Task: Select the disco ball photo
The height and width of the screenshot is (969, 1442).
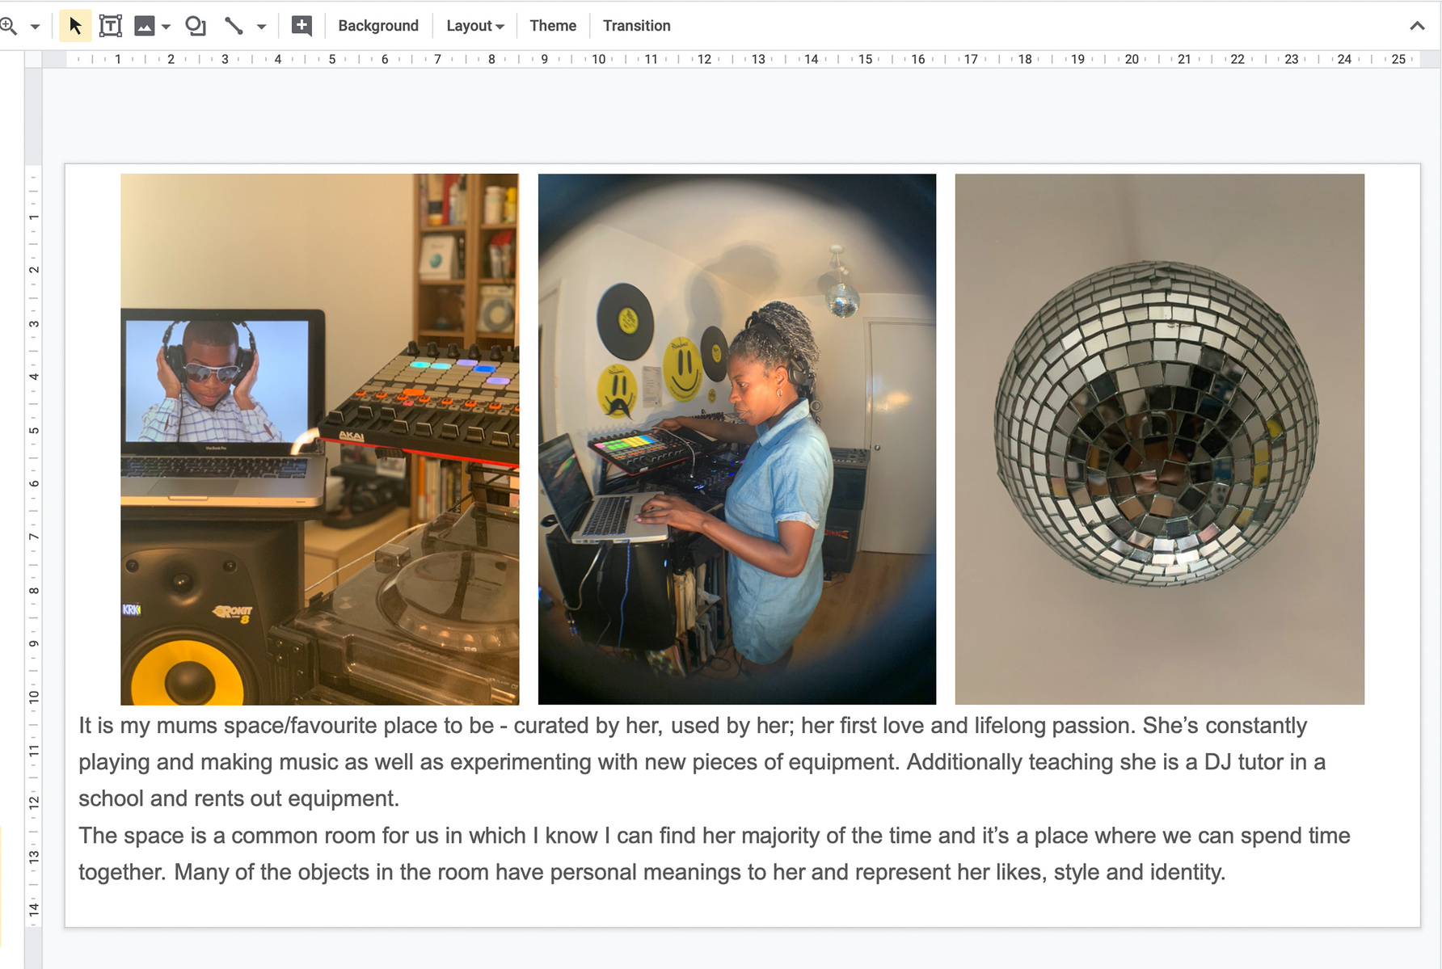Action: [1160, 439]
